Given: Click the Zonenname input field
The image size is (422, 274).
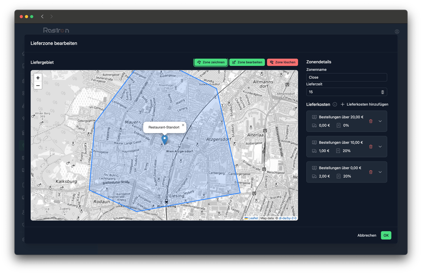Looking at the screenshot, I should click(346, 77).
